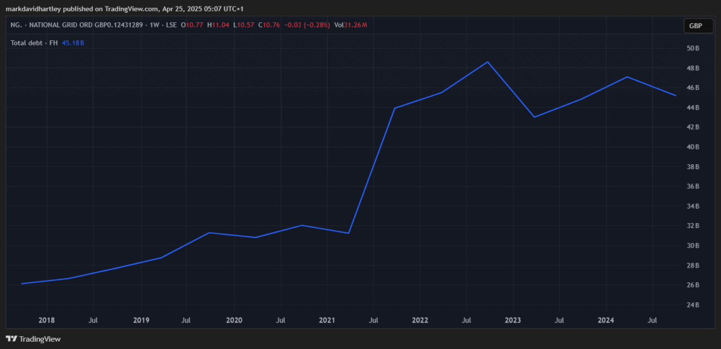
Task: Select the 2018 label on time axis
Action: tap(46, 321)
